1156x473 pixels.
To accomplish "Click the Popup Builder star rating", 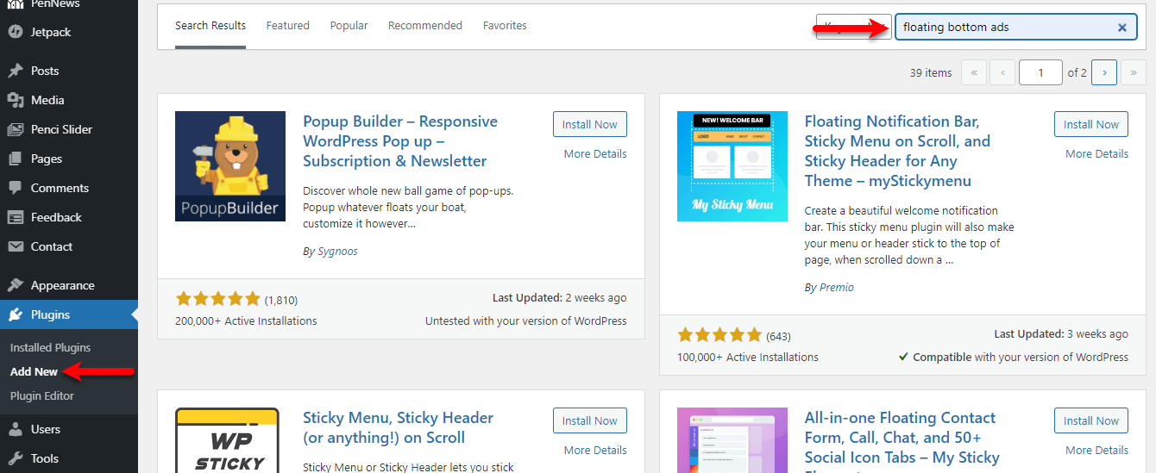I will [217, 299].
